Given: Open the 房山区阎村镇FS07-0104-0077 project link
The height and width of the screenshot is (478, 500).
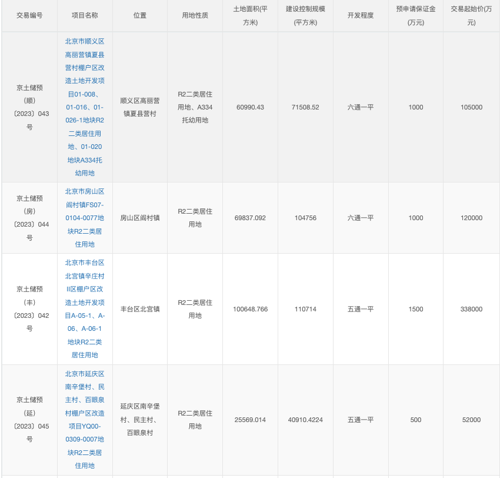Looking at the screenshot, I should pos(85,218).
